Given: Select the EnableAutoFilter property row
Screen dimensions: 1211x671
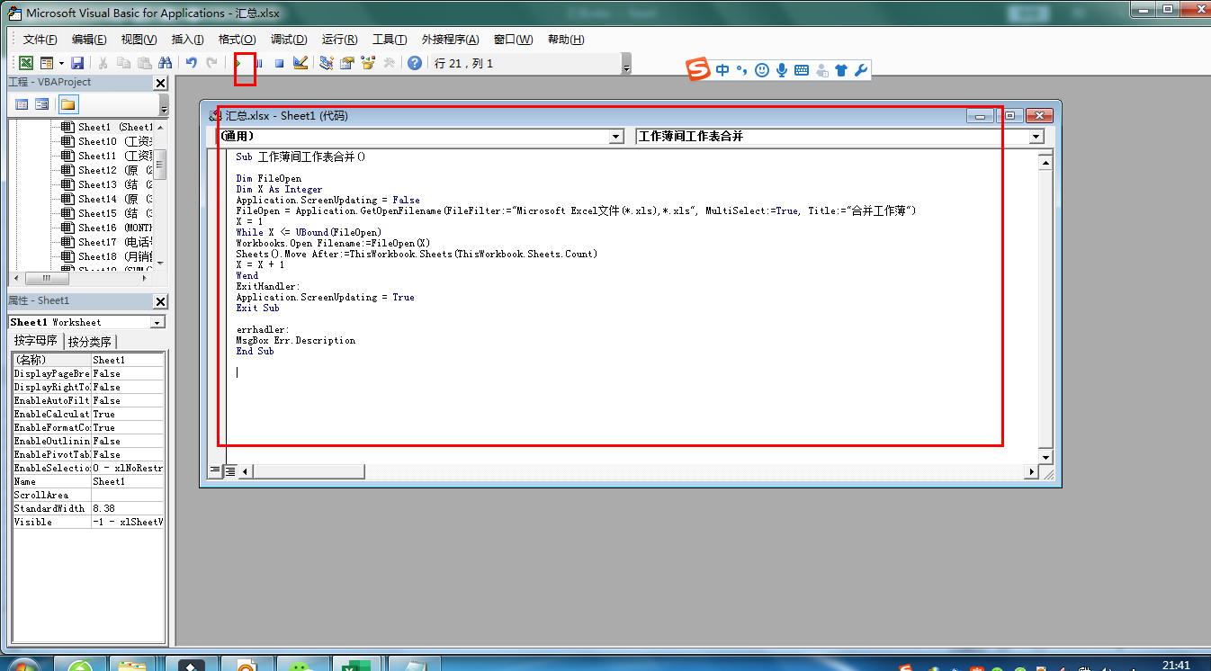Looking at the screenshot, I should click(88, 400).
